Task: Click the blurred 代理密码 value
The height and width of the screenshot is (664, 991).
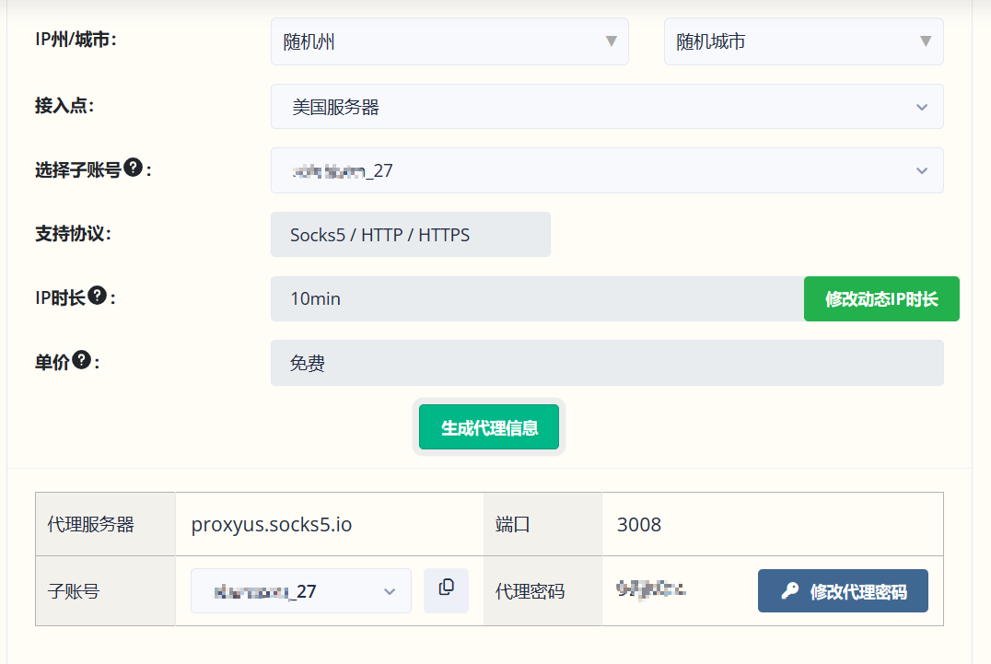Action: point(652,589)
